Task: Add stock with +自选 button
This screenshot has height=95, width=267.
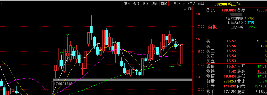Action: [x=191, y=3]
